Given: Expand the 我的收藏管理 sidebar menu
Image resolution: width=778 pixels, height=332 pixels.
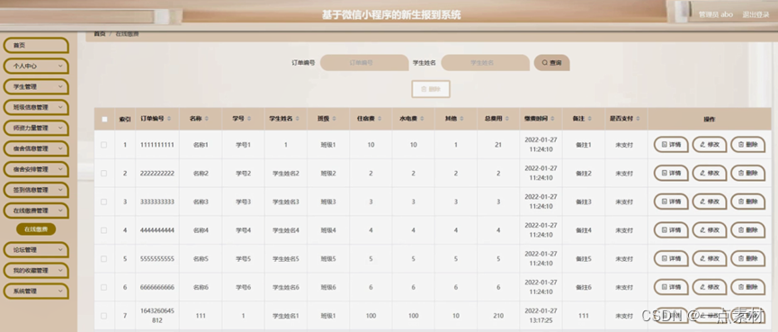Looking at the screenshot, I should 36,271.
